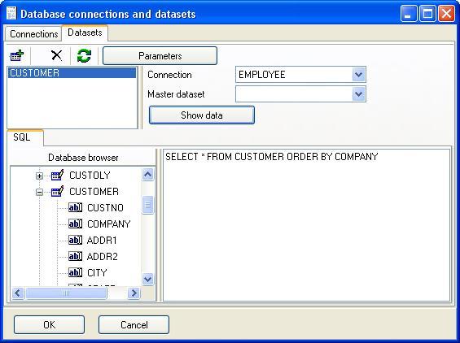Select the CITY field
The width and height of the screenshot is (460, 343).
click(97, 273)
